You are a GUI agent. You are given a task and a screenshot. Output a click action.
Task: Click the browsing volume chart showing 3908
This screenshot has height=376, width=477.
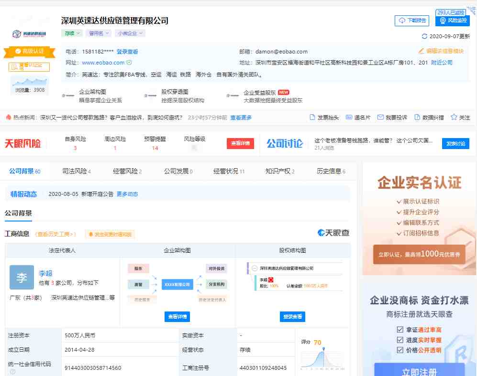[30, 85]
